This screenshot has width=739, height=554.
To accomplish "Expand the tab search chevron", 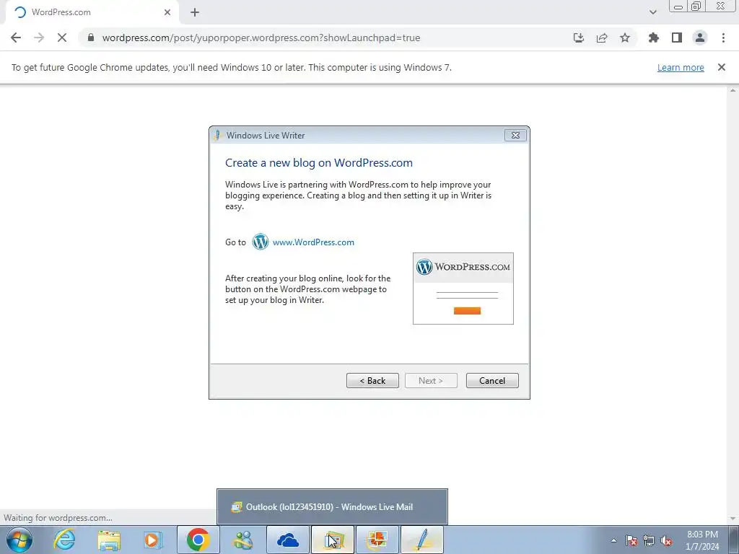I will click(652, 13).
